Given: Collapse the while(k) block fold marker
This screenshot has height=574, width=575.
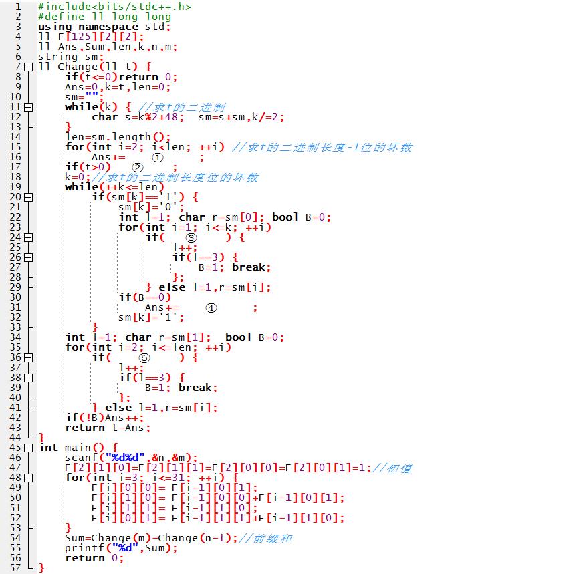Looking at the screenshot, I should pyautogui.click(x=28, y=107).
